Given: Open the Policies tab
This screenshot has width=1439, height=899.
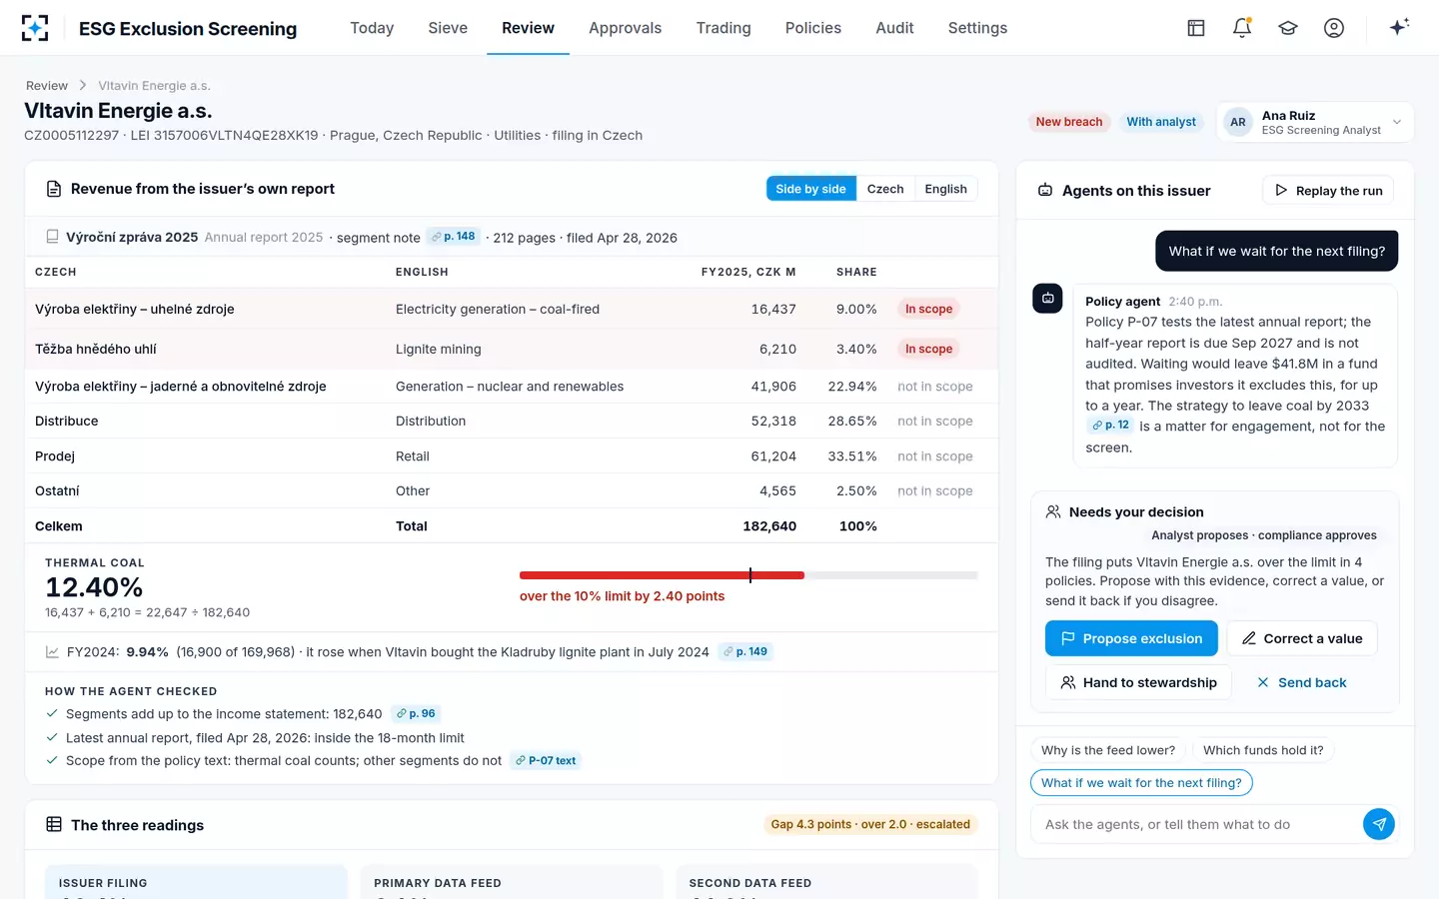Looking at the screenshot, I should [813, 28].
